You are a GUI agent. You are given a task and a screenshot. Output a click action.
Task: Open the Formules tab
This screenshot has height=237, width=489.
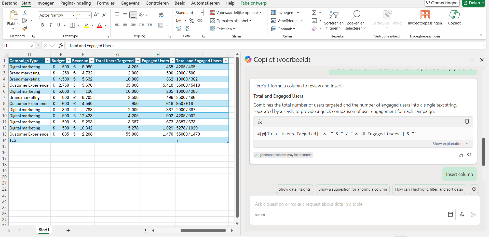[106, 3]
